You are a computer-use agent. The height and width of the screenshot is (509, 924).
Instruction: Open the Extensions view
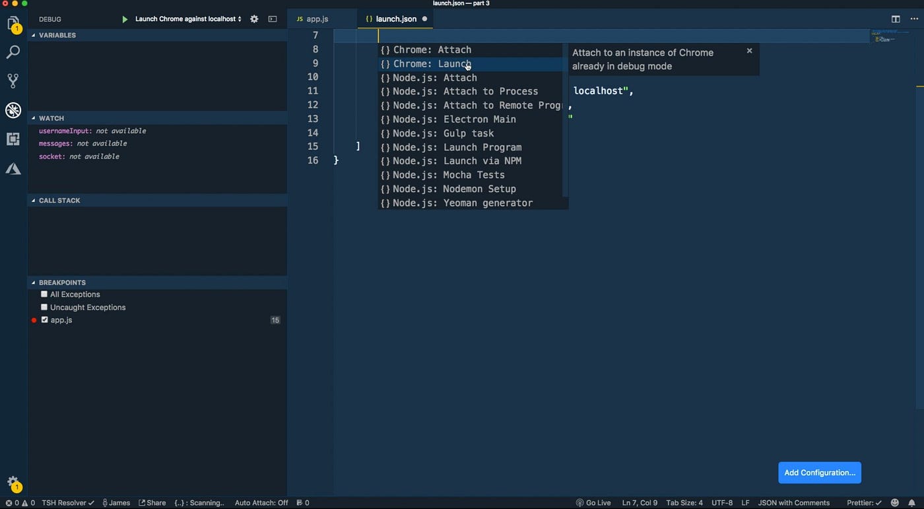click(13, 139)
